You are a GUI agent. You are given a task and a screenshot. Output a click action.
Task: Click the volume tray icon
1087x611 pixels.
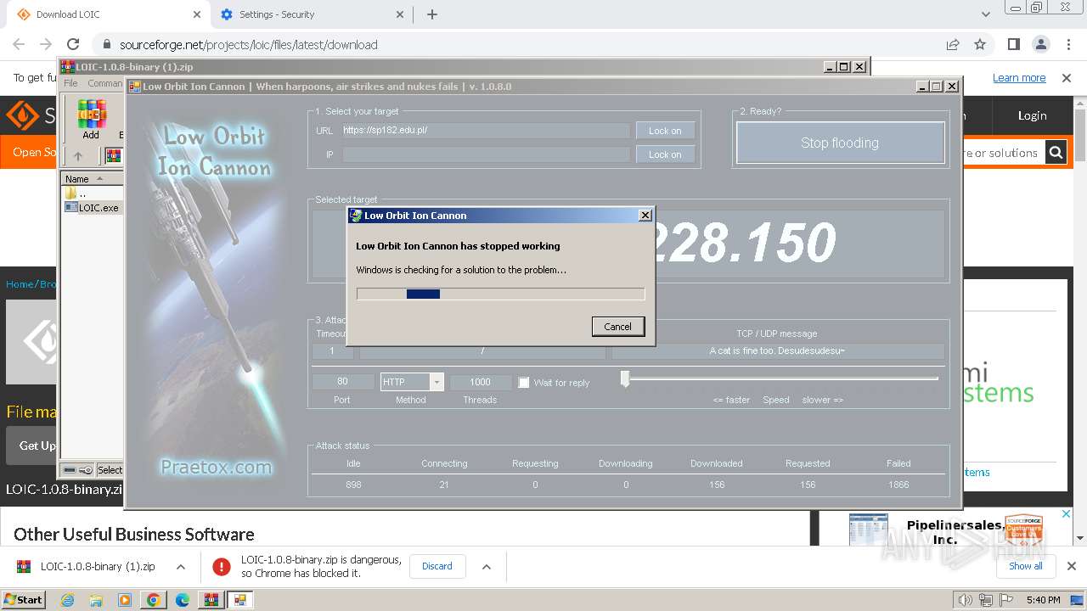coord(965,600)
